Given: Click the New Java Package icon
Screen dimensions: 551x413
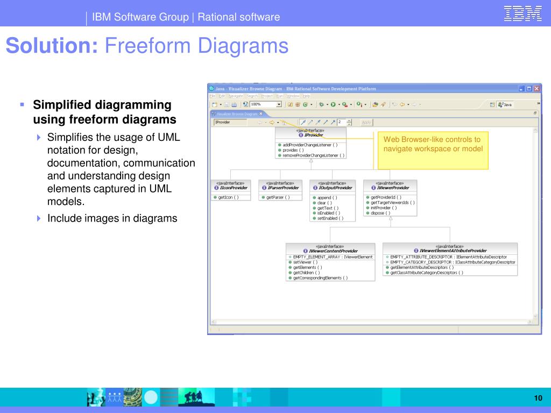Looking at the screenshot, I should click(x=298, y=104).
